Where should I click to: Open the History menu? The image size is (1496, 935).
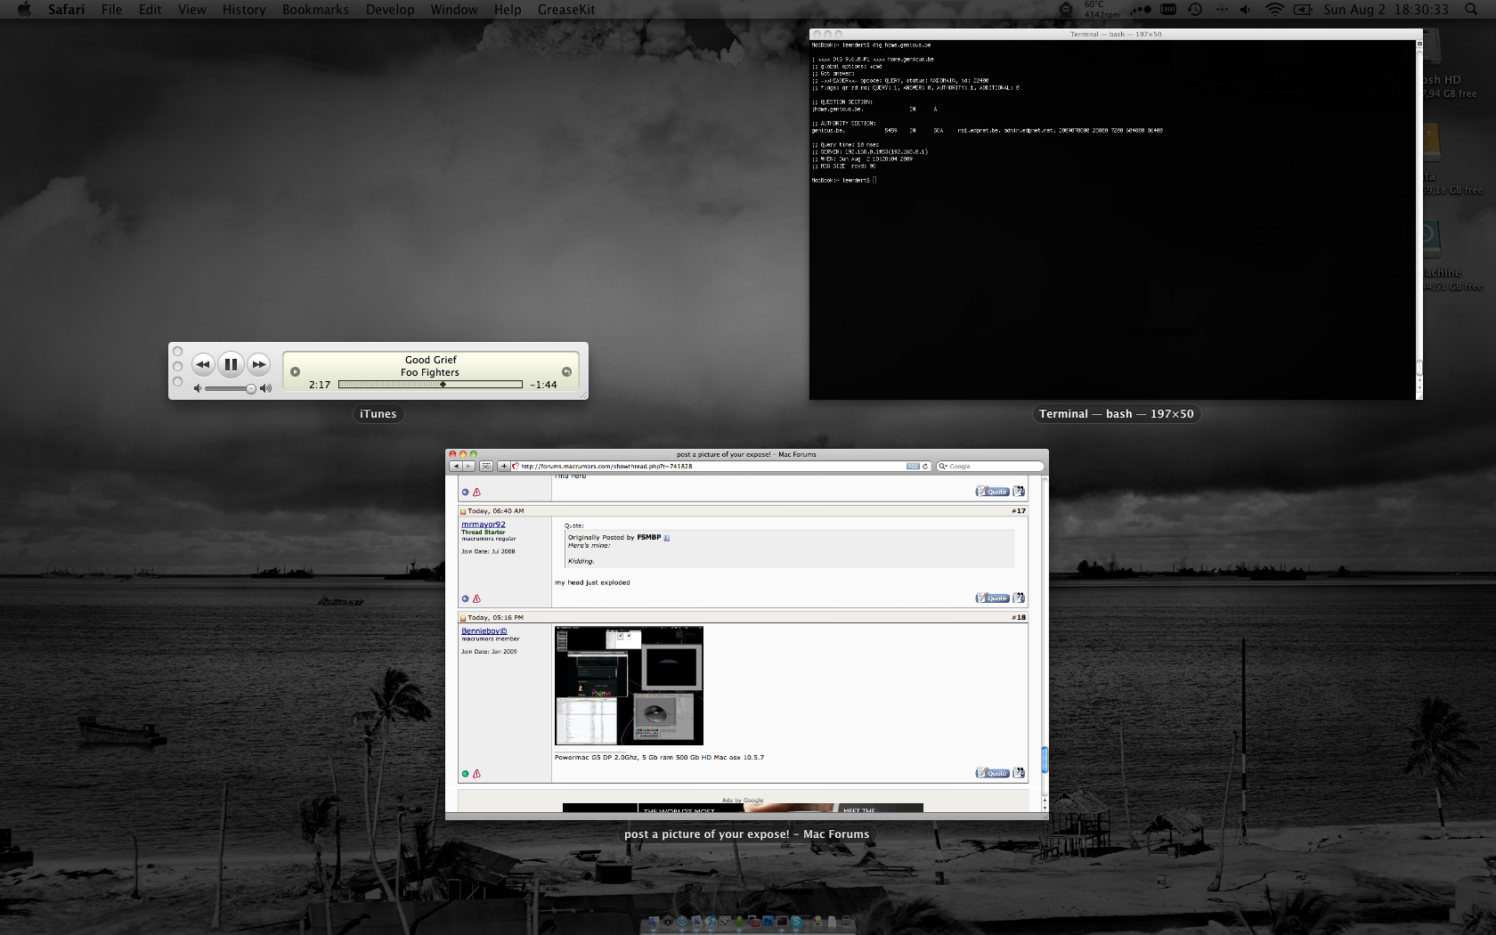click(244, 9)
